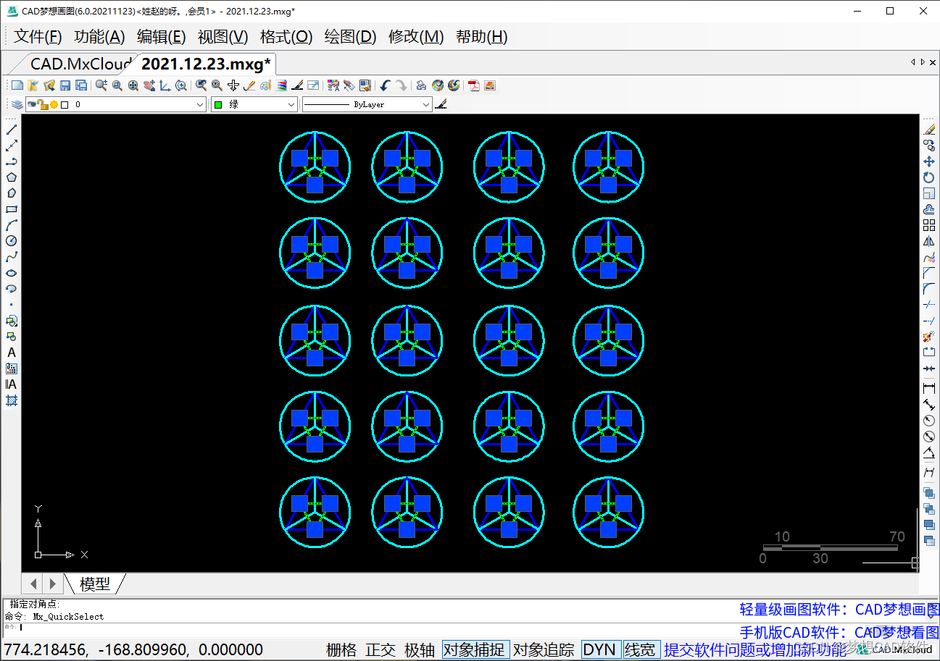Image resolution: width=940 pixels, height=661 pixels.
Task: Select the Hatch fill tool
Action: [12, 400]
